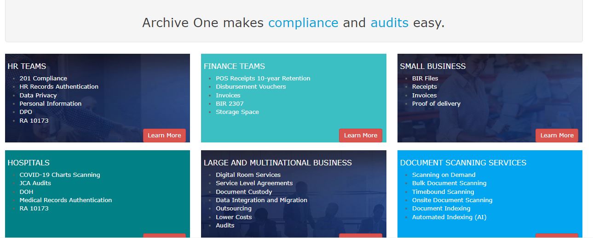Click 'Automated Indexing (AI)' list item
This screenshot has width=593, height=238.
coord(449,217)
